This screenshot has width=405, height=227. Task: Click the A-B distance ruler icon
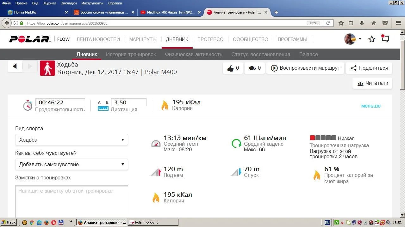[x=103, y=106]
